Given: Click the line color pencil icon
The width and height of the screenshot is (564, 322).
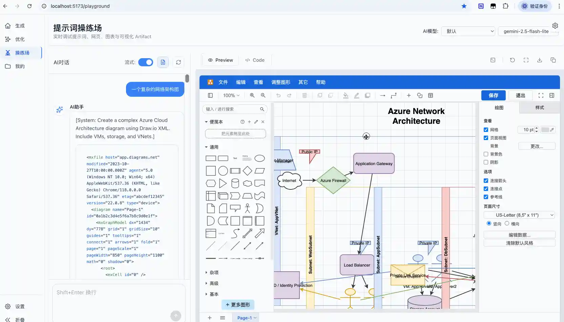Looking at the screenshot, I should (x=357, y=95).
